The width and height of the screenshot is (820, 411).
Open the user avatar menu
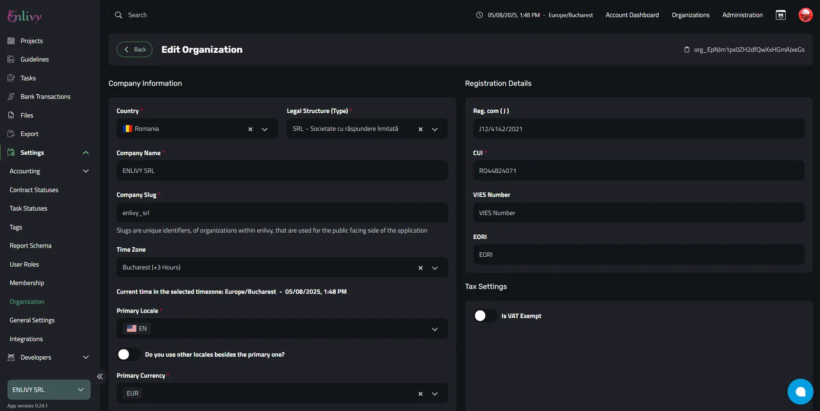(x=806, y=15)
